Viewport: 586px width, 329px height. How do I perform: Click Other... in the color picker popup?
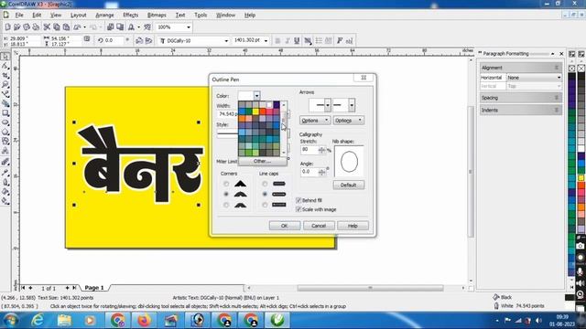(x=262, y=161)
